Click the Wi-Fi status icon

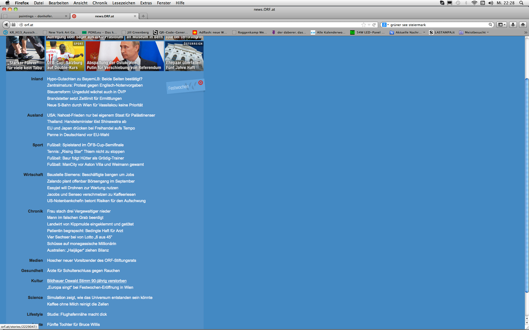474,3
